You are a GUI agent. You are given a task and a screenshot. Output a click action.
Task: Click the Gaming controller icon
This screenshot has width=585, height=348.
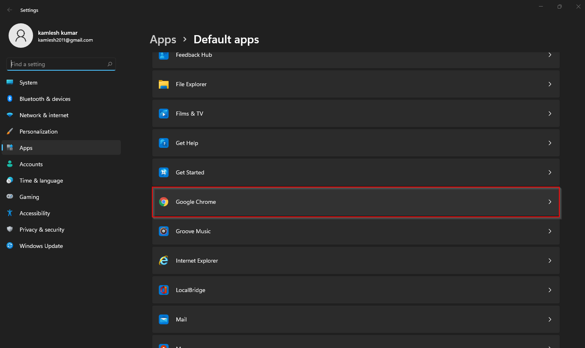point(10,196)
